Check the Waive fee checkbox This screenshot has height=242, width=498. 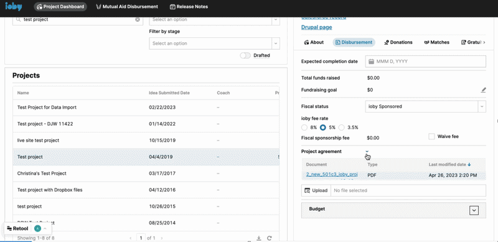click(x=431, y=137)
